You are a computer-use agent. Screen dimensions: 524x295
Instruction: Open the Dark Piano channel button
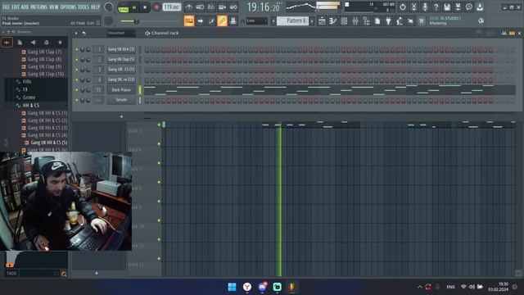(121, 90)
